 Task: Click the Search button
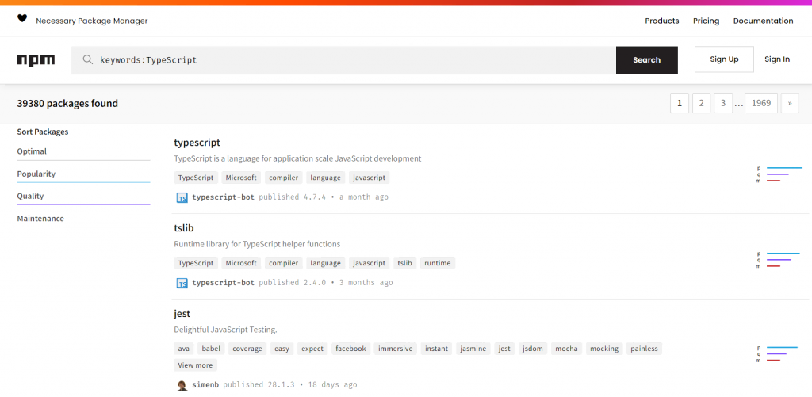click(647, 60)
